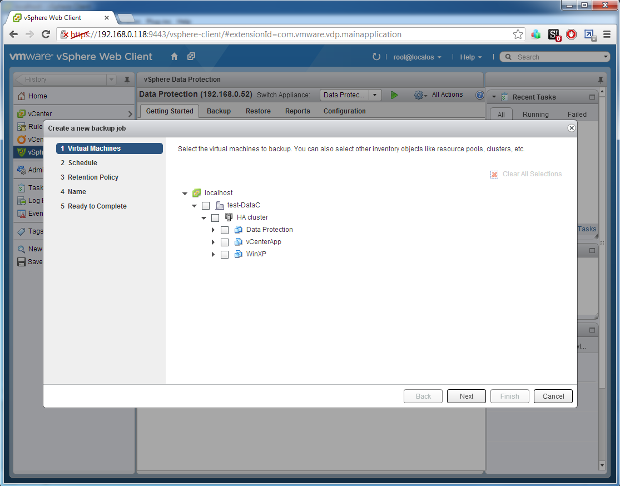Open the Help dropdown menu

click(x=471, y=57)
